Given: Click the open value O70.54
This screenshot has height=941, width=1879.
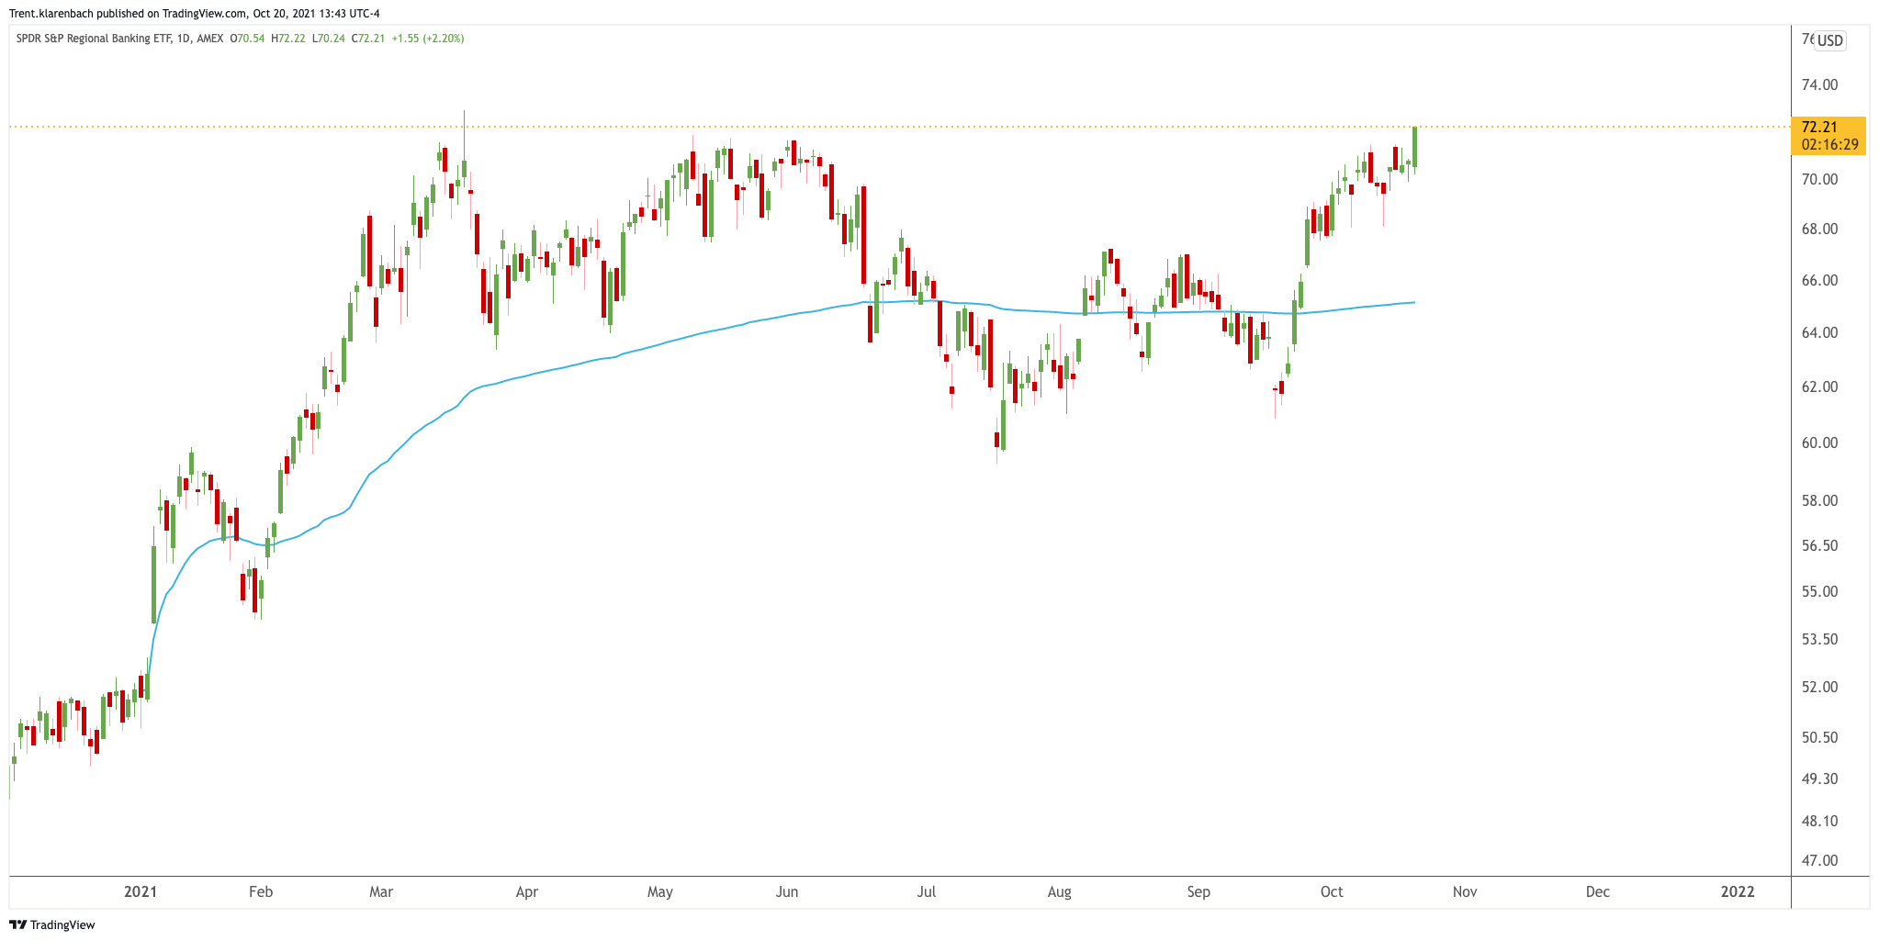Looking at the screenshot, I should (247, 39).
